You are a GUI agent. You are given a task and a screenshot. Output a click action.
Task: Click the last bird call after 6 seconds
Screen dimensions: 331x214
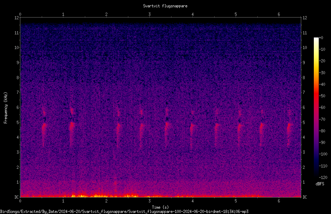289,129
